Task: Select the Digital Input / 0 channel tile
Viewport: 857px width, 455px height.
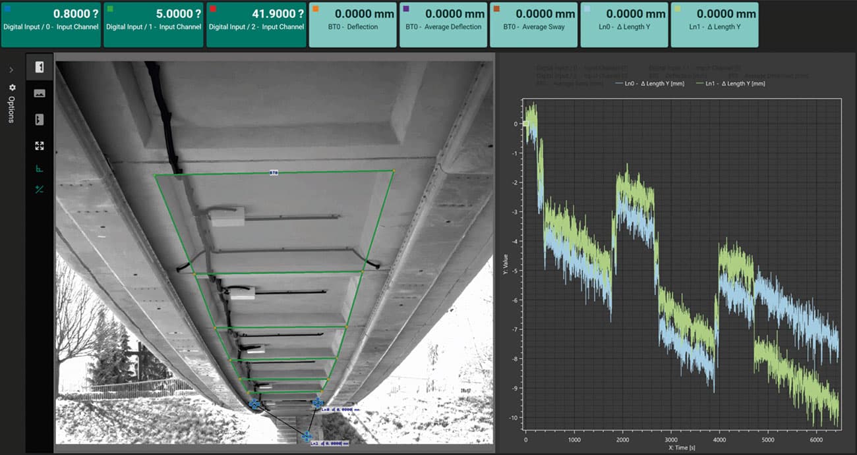Action: tap(51, 25)
